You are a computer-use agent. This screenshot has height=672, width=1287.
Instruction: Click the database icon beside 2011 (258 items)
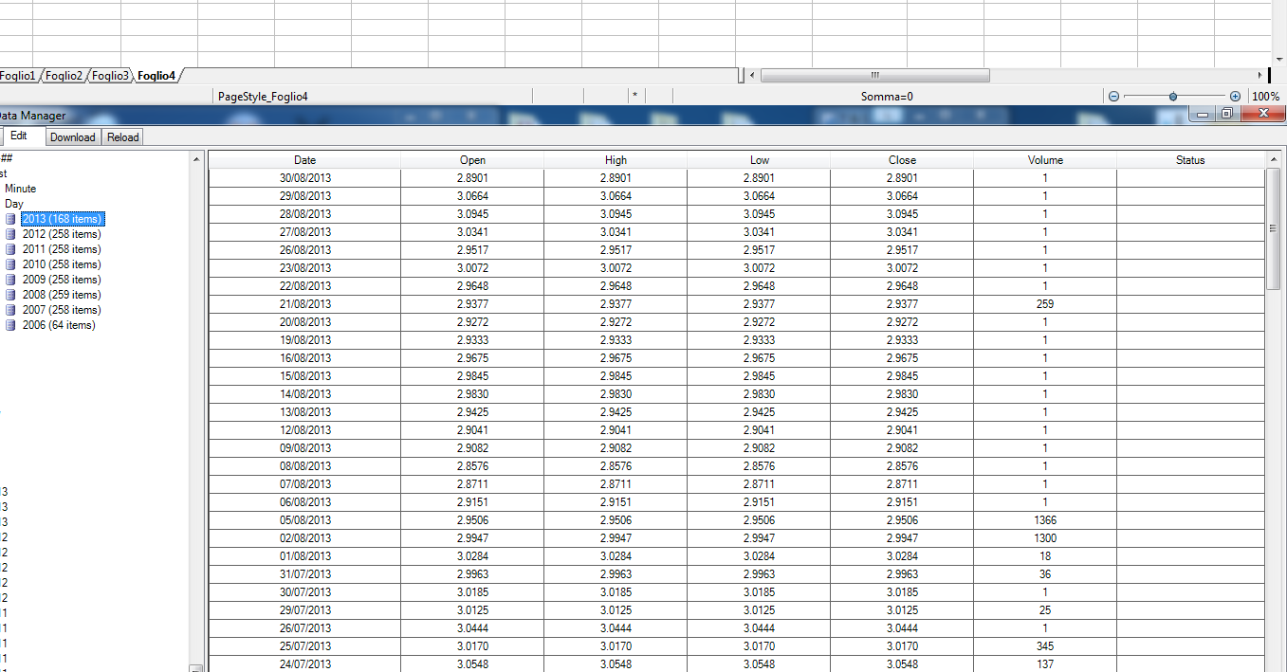pyautogui.click(x=11, y=249)
